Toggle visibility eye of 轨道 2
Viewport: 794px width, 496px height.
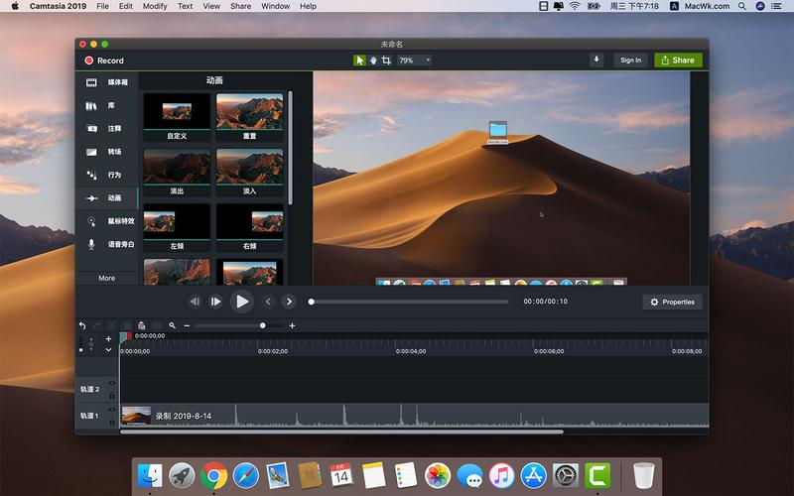coord(112,383)
